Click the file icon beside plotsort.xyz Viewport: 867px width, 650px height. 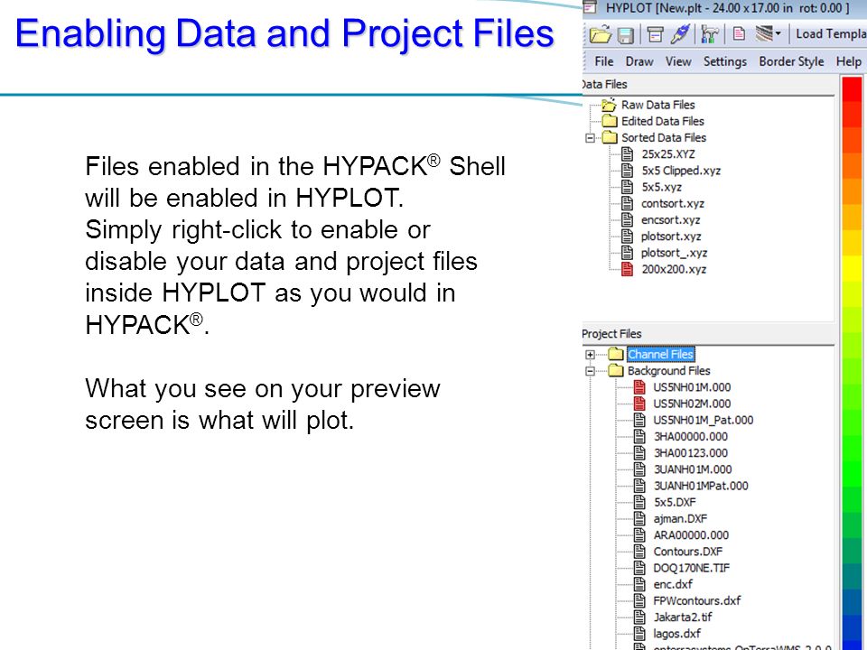point(627,237)
